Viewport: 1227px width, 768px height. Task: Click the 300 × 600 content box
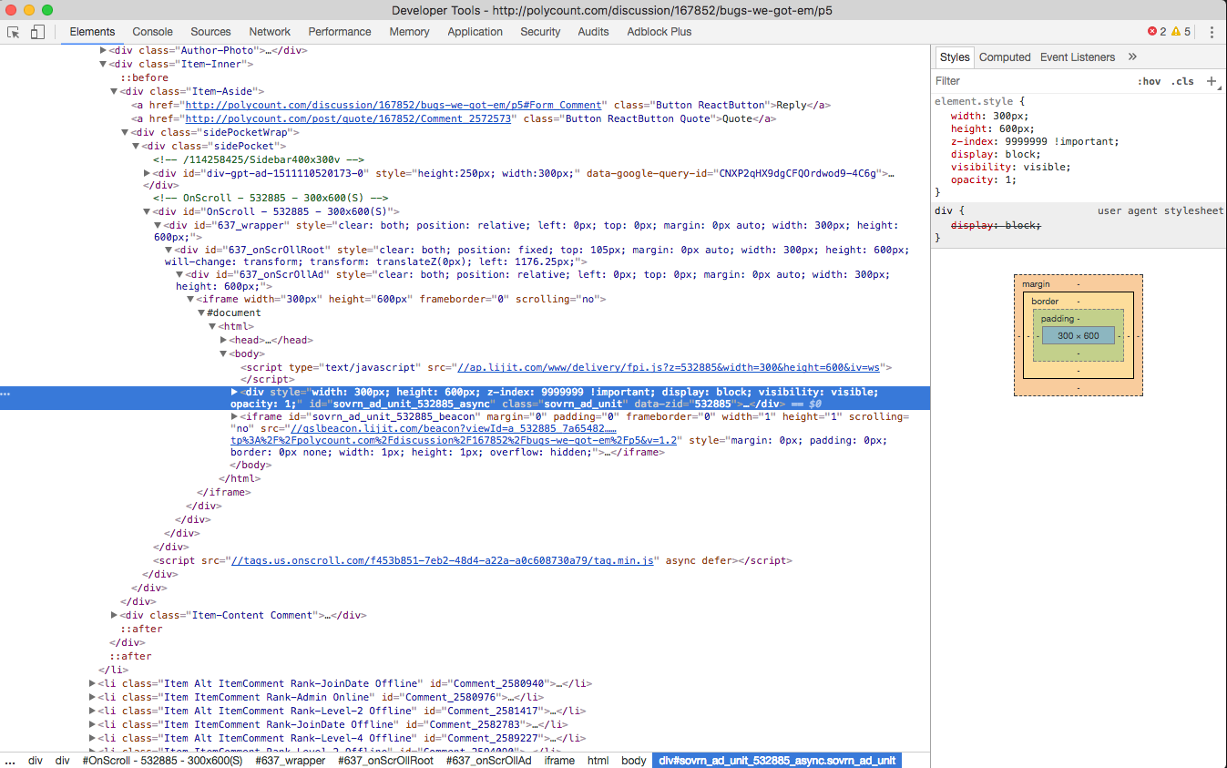[1078, 335]
